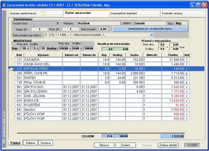
Task: Switch to the Kontrolní sestavy tab
Action: tap(183, 13)
